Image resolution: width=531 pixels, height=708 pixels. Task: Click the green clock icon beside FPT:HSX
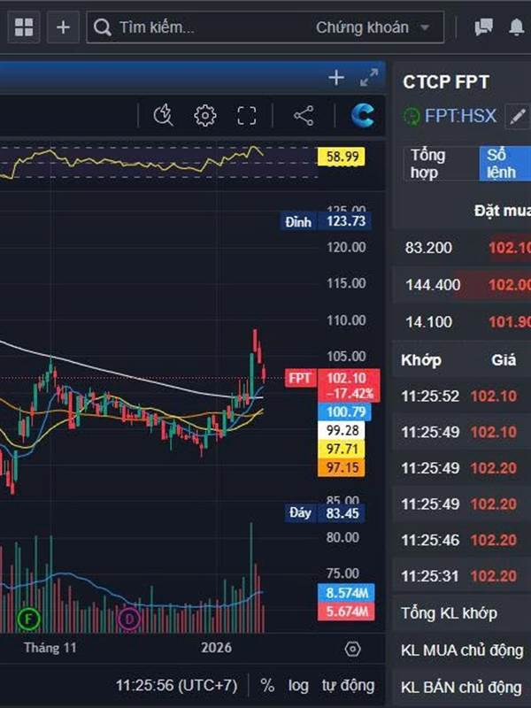tap(412, 117)
